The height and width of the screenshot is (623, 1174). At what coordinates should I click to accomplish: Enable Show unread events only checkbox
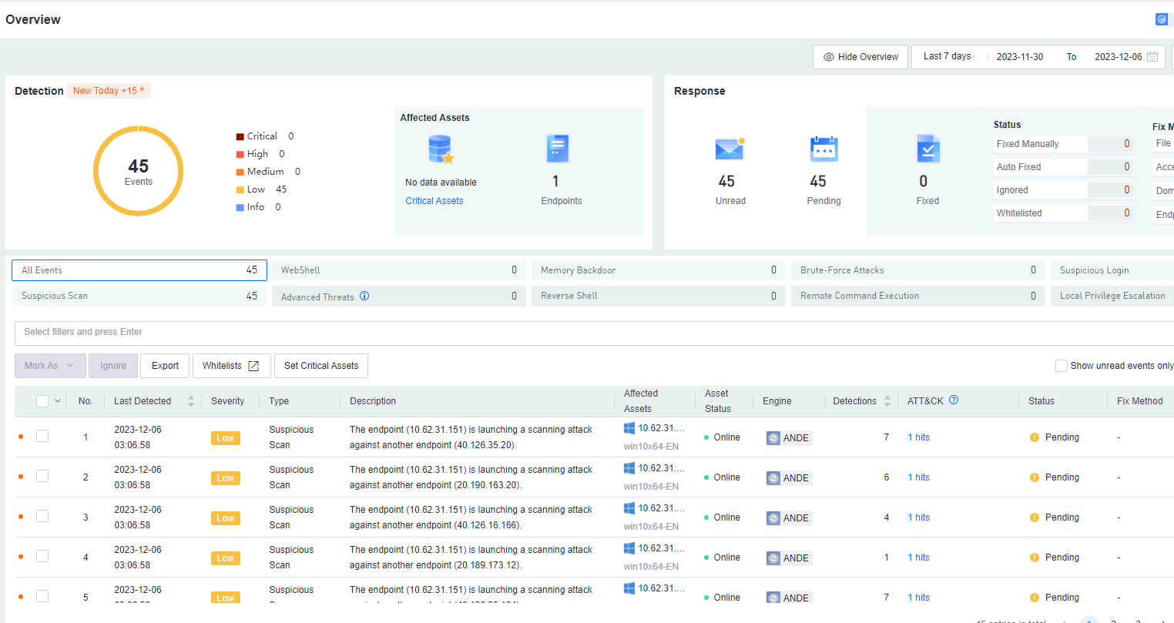(x=1061, y=366)
